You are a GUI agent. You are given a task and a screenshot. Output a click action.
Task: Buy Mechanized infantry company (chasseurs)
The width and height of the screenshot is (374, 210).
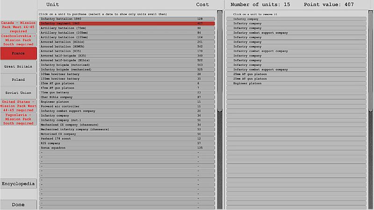click(127, 129)
